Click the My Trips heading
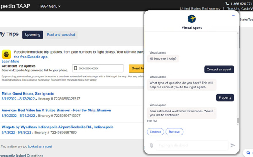Image resolution: width=253 pixels, height=157 pixels. click(x=9, y=34)
